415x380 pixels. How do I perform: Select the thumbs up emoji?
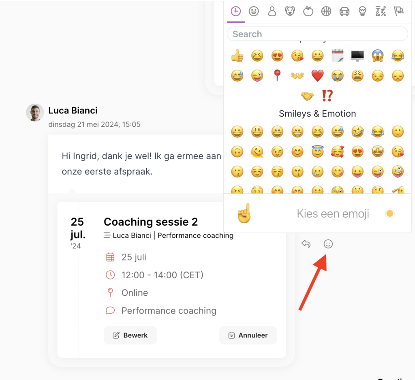tap(237, 56)
